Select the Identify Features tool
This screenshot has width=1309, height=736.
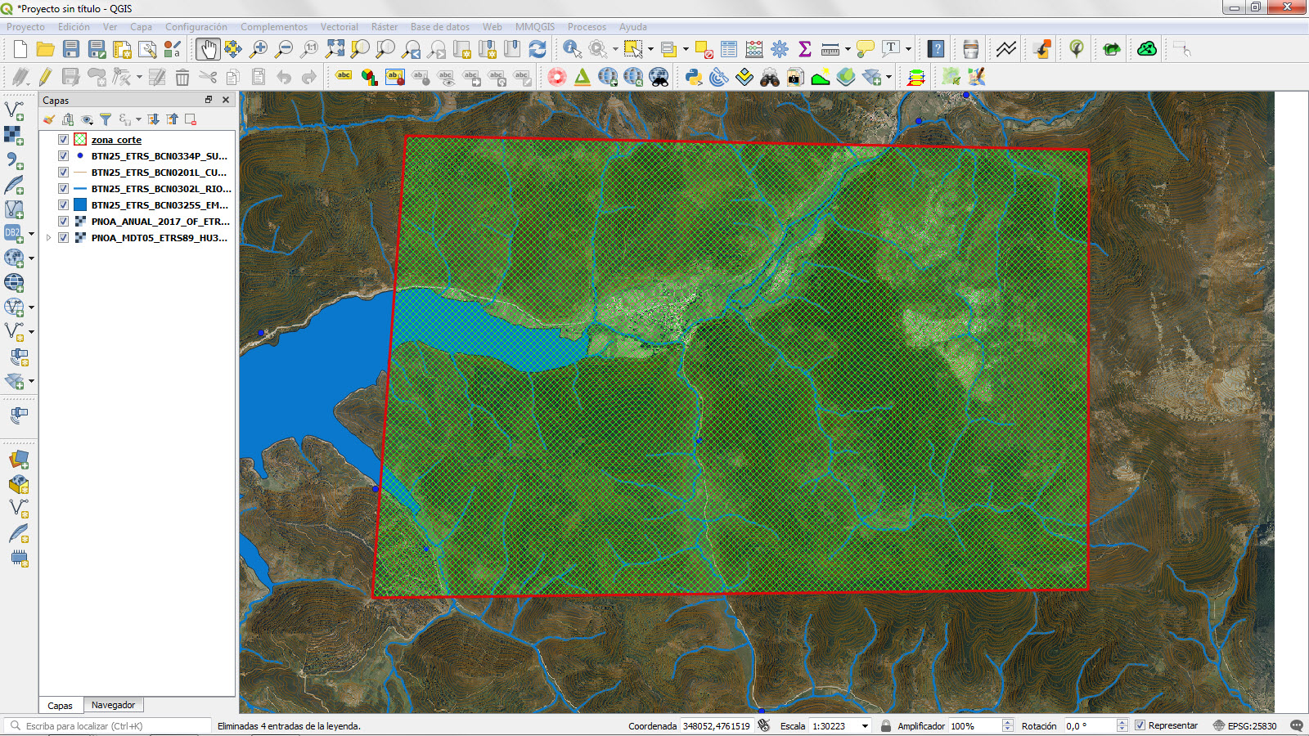(x=569, y=49)
